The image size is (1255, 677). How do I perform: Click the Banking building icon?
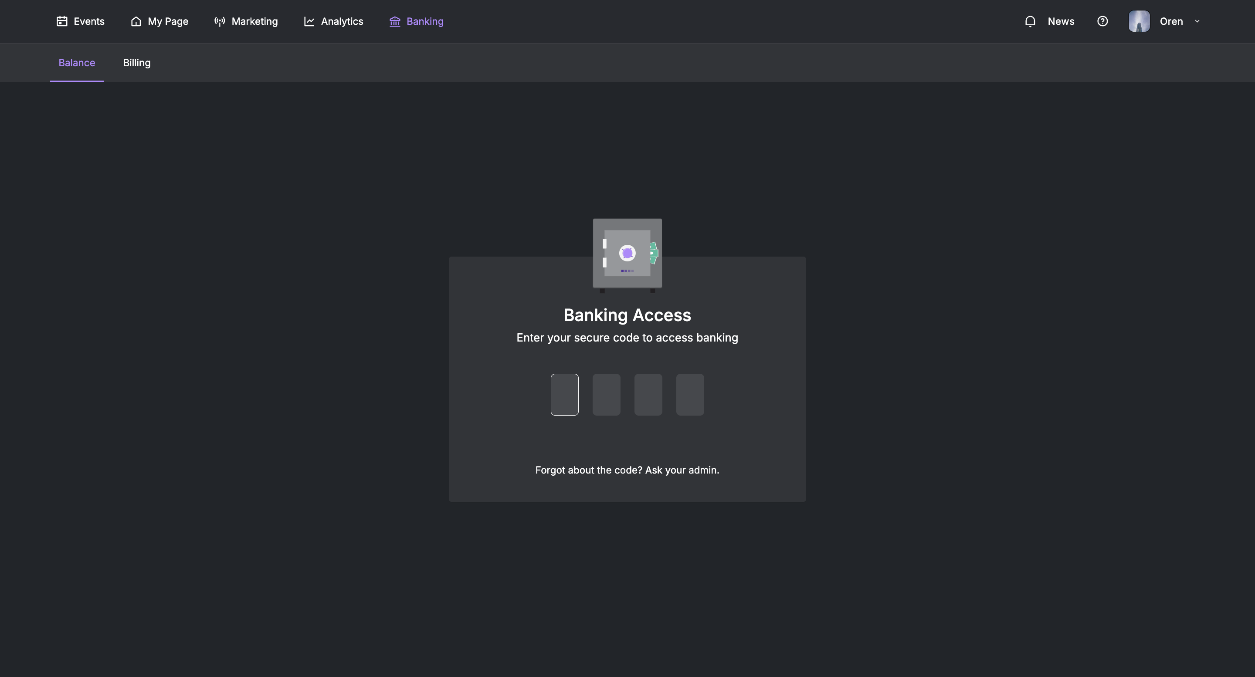coord(395,21)
